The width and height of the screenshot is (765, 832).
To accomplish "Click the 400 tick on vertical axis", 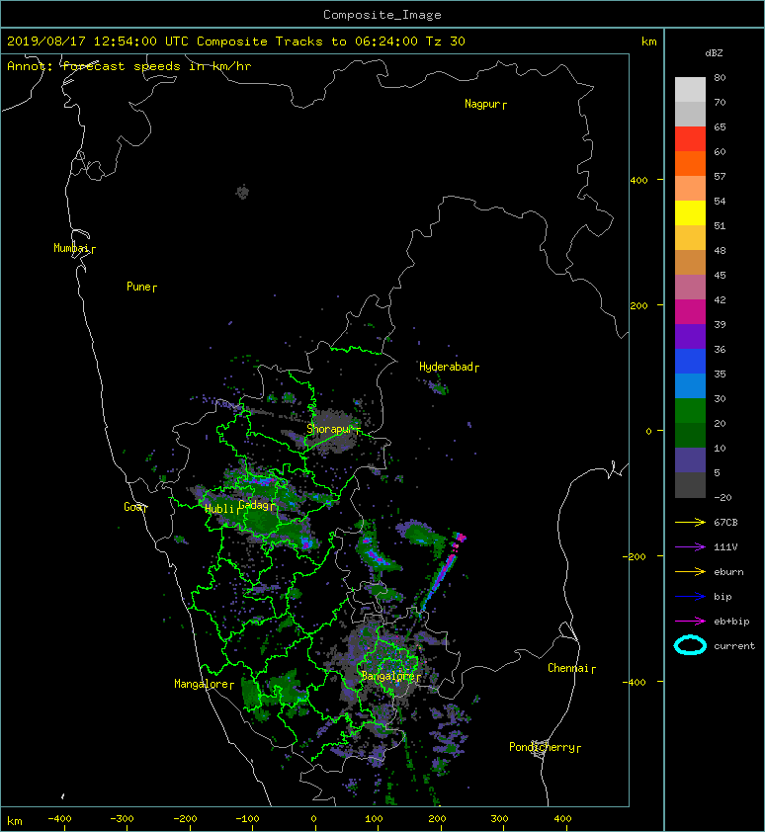I will pyautogui.click(x=638, y=181).
